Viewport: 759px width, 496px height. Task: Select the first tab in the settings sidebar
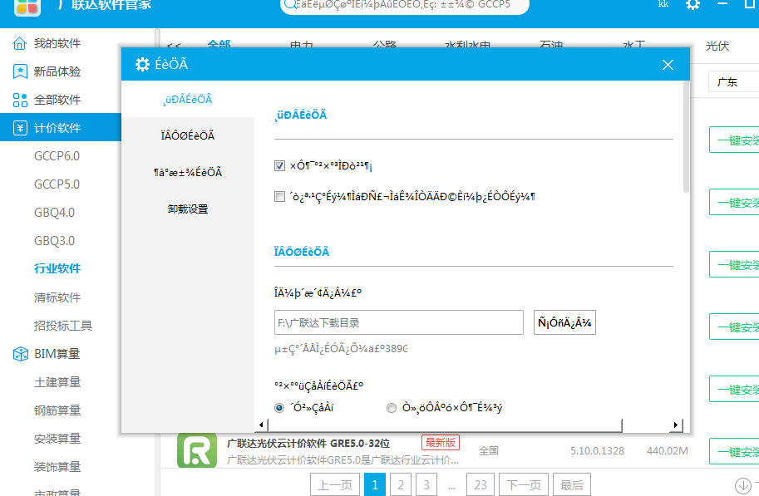coord(188,99)
